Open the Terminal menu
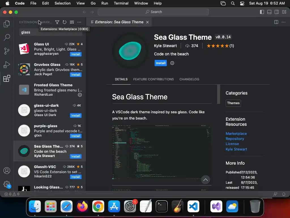This screenshot has width=290, height=218. 121,3
